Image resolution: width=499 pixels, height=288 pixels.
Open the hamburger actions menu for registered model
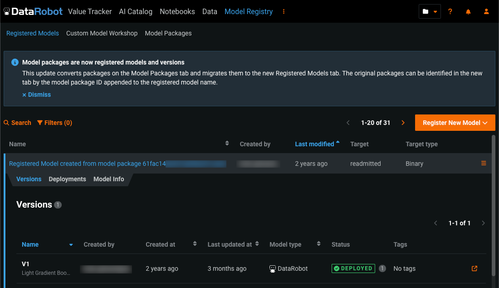[x=484, y=163]
